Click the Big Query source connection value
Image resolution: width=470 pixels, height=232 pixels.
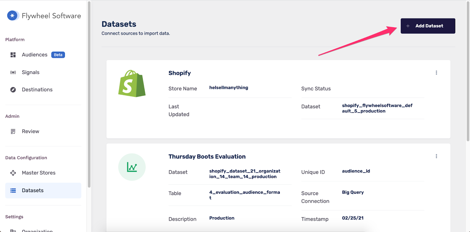click(353, 192)
